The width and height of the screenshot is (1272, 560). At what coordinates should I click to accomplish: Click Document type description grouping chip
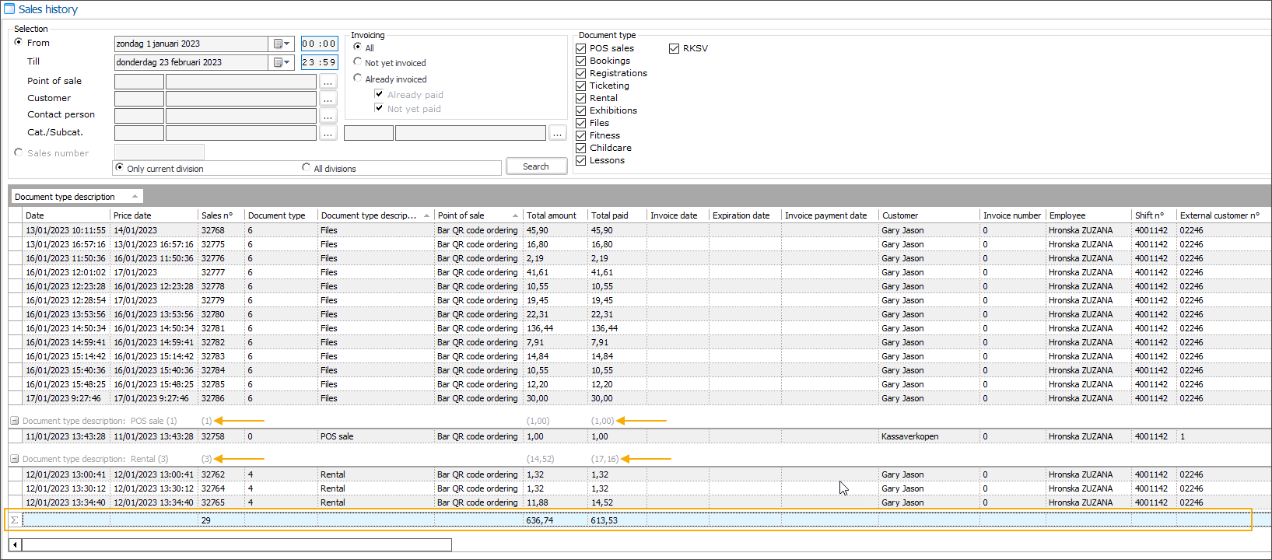tap(76, 197)
